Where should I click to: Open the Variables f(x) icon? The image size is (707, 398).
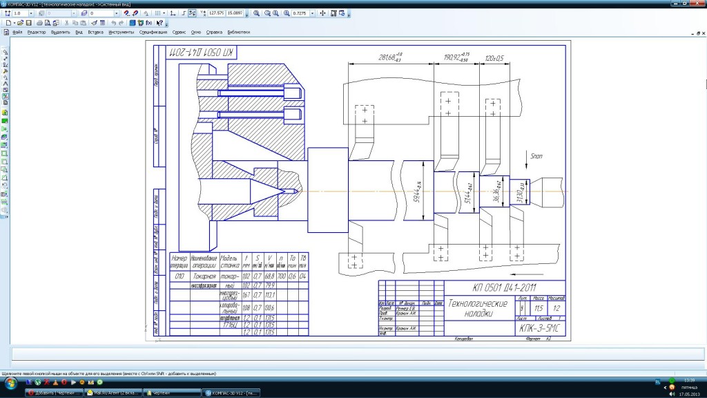[149, 23]
